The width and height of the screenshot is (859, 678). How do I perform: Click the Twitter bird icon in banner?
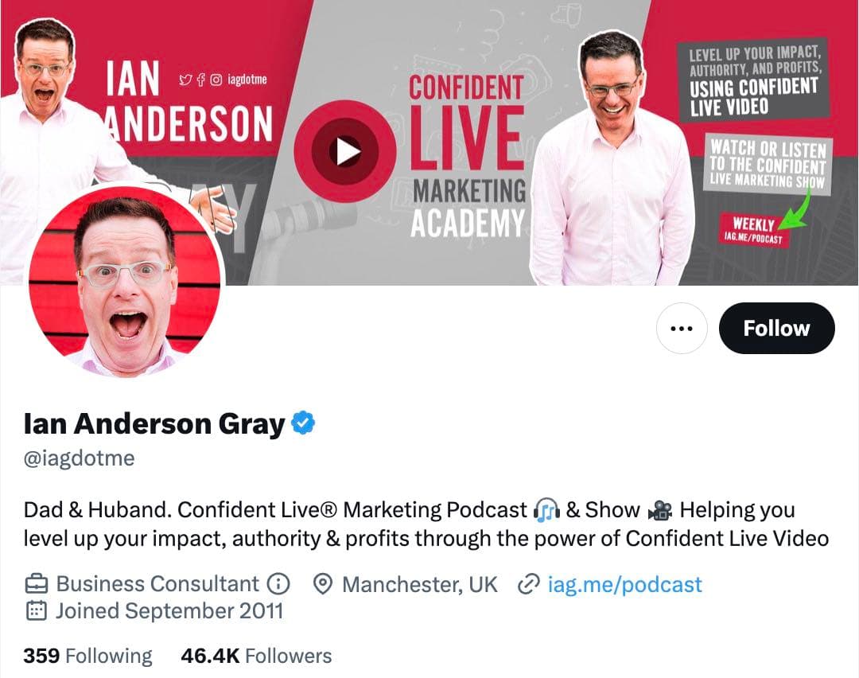(185, 80)
